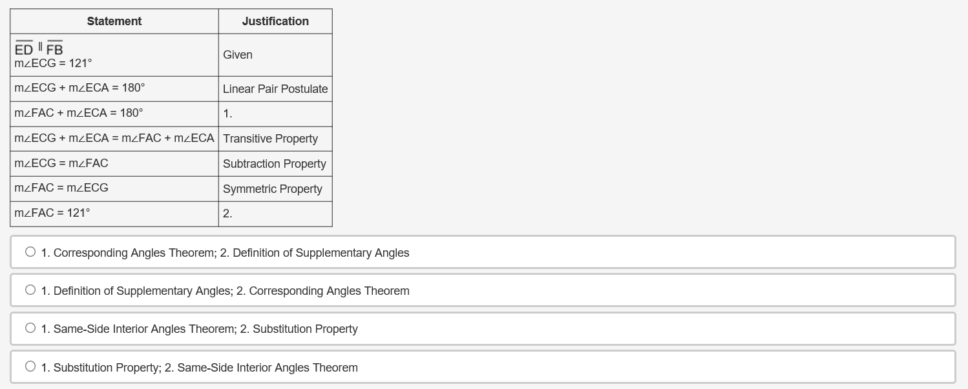Click the Statement column header

[114, 21]
